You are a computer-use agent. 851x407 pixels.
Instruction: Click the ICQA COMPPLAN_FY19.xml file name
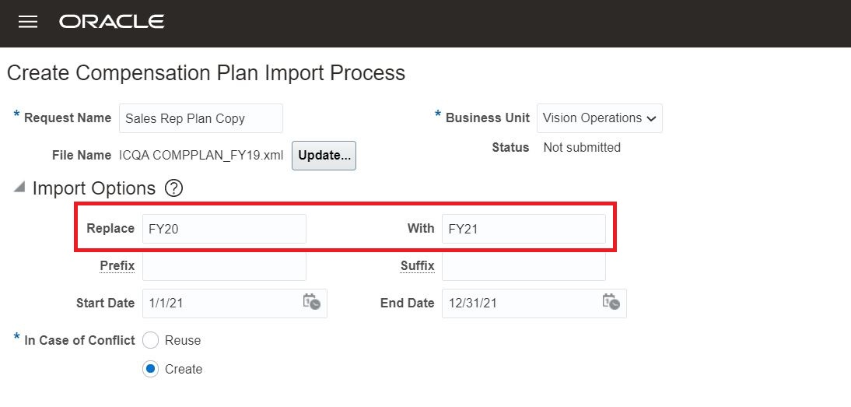[201, 155]
